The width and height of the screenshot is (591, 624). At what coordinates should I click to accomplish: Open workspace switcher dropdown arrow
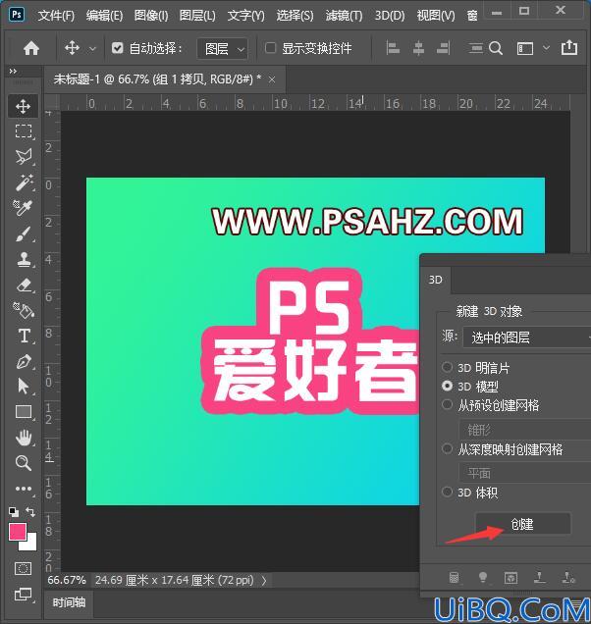point(547,48)
